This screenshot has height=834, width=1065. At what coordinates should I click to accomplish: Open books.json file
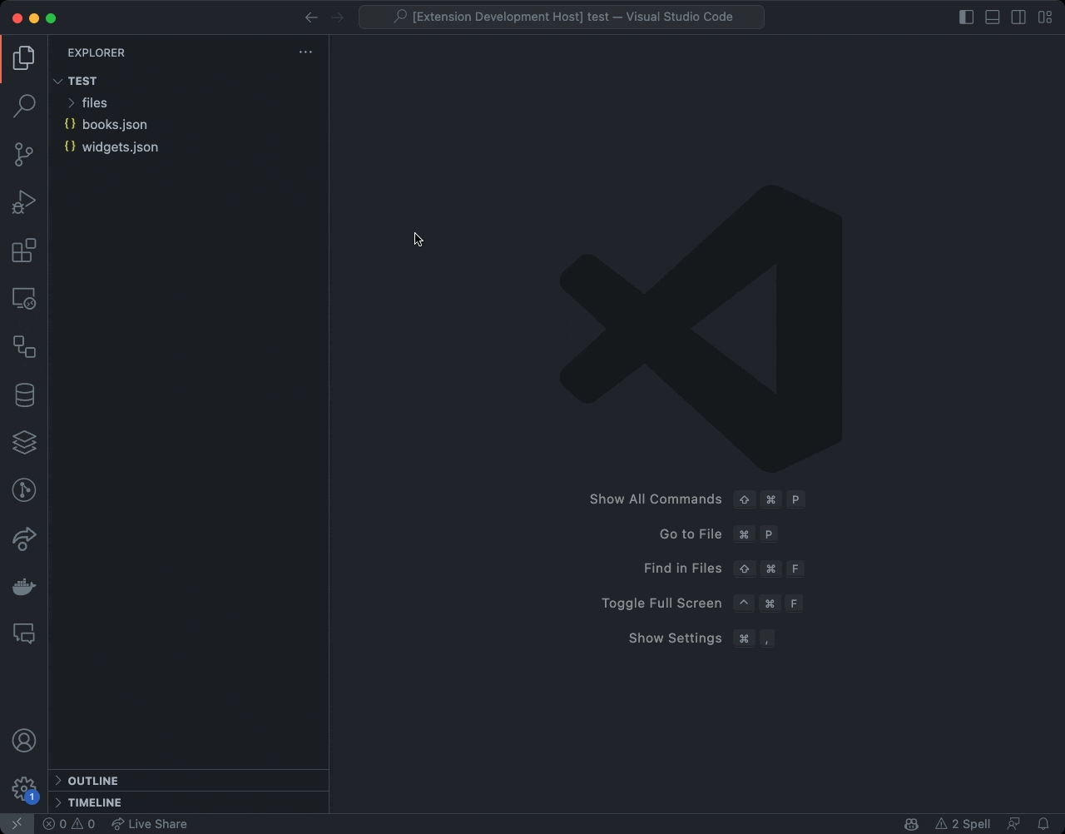[x=189, y=125]
